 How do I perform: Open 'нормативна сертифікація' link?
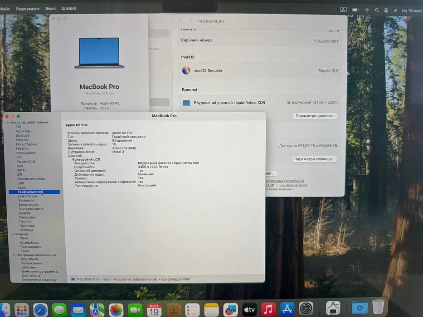(x=284, y=181)
